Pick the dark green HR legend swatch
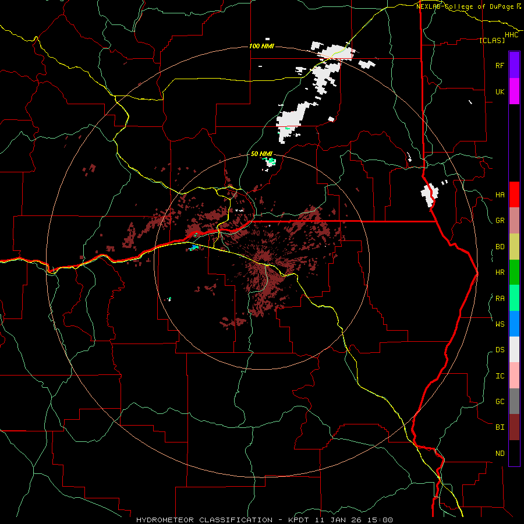Screen dimensions: 524x524 514,272
